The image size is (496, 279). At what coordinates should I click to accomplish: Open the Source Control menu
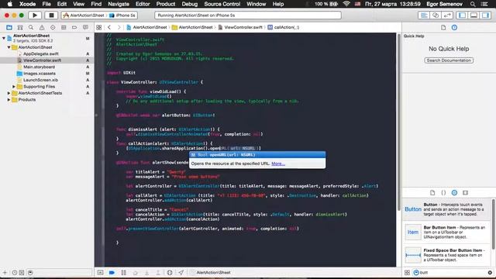click(222, 4)
